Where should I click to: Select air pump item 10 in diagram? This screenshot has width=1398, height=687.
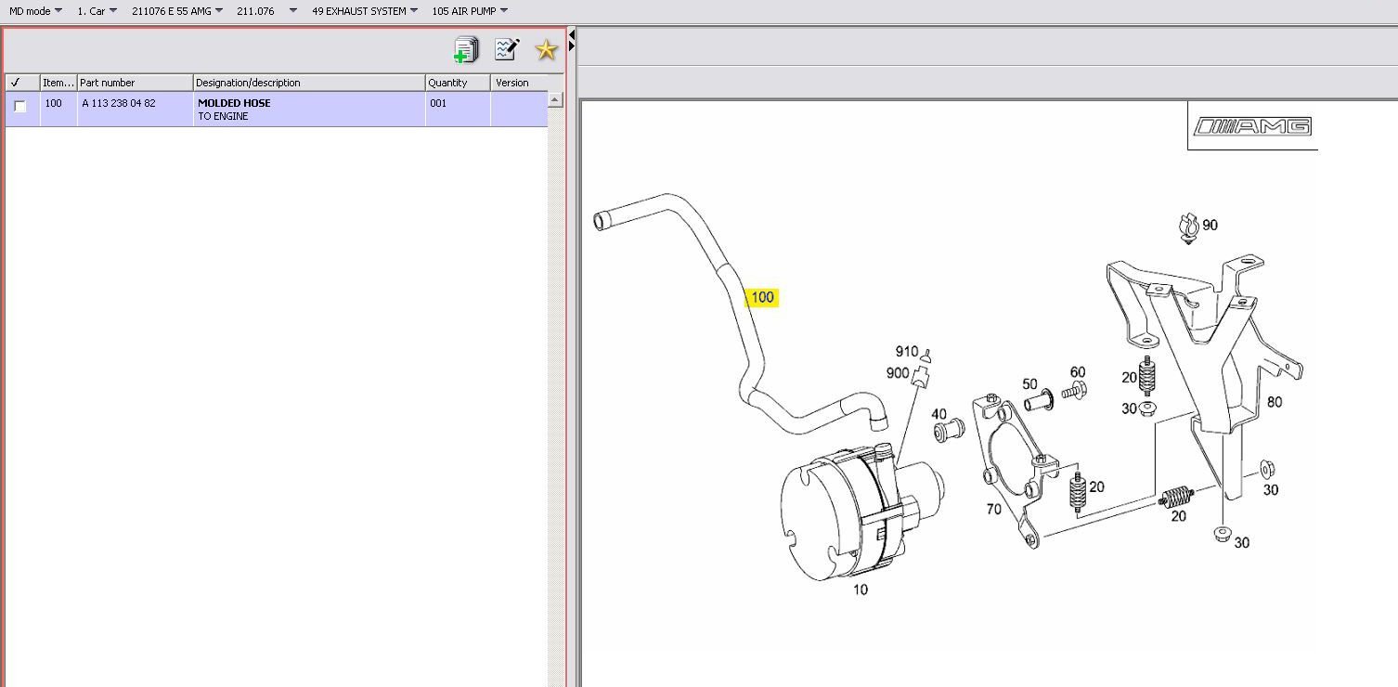[861, 590]
